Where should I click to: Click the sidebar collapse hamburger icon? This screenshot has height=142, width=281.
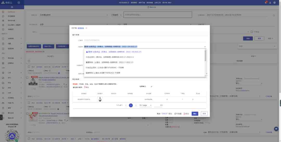click(x=12, y=7)
